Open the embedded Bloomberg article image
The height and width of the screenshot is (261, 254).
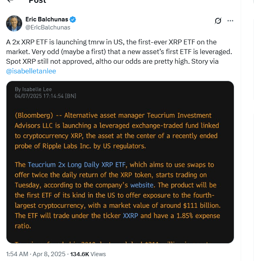(120, 162)
